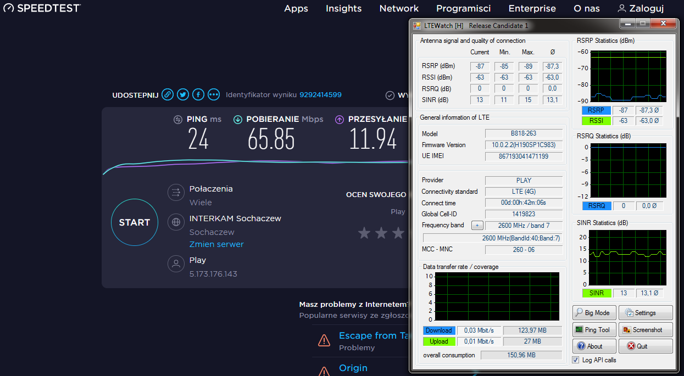Open the About dialog
The image size is (684, 376).
[x=594, y=346]
